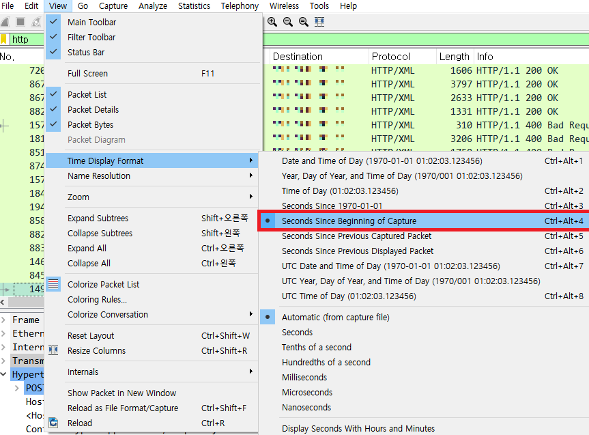
Task: Click the No. column header
Action: pyautogui.click(x=22, y=57)
